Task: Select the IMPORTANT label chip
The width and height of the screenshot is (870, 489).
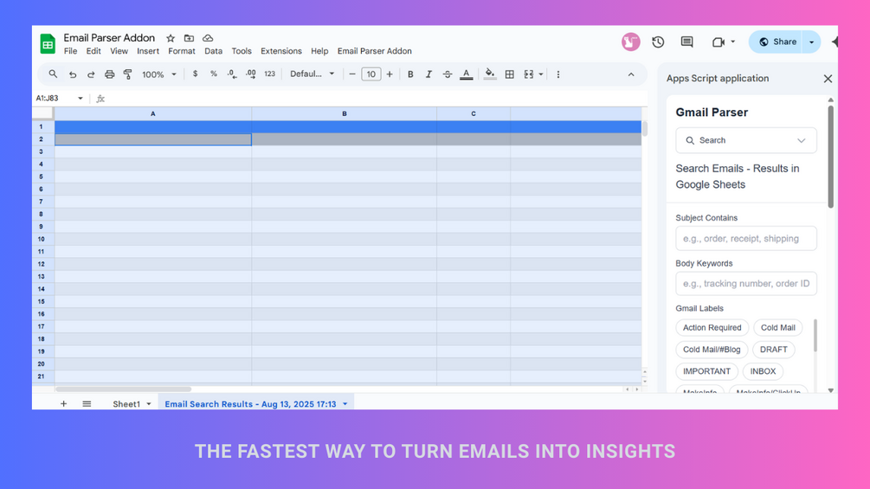Action: tap(707, 371)
